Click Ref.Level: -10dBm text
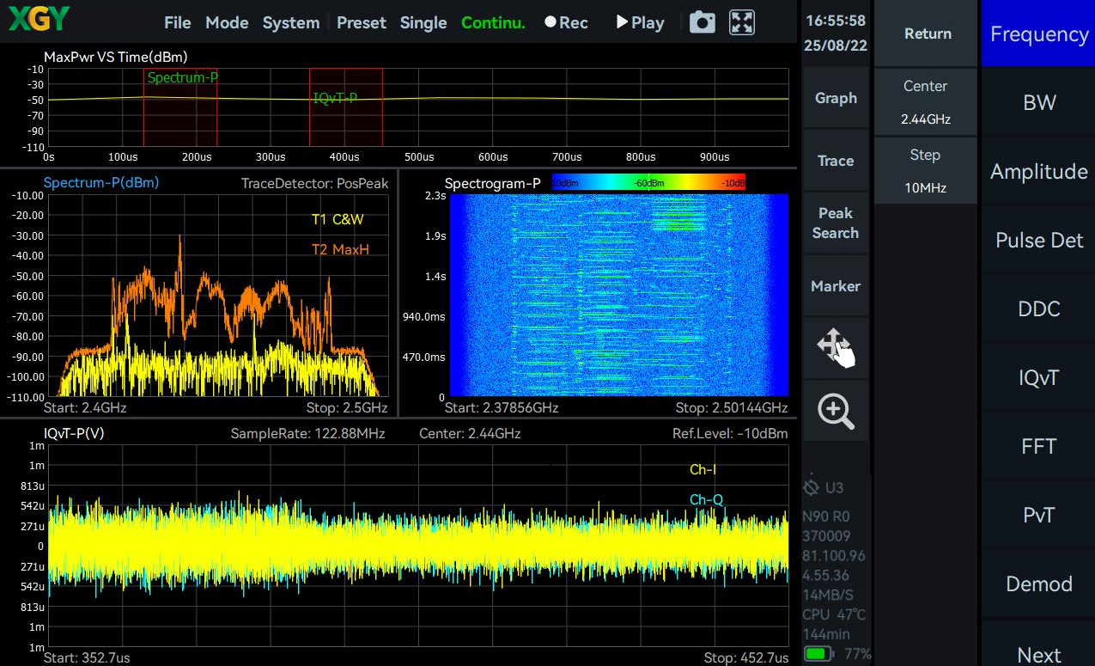The height and width of the screenshot is (666, 1095). click(x=730, y=433)
